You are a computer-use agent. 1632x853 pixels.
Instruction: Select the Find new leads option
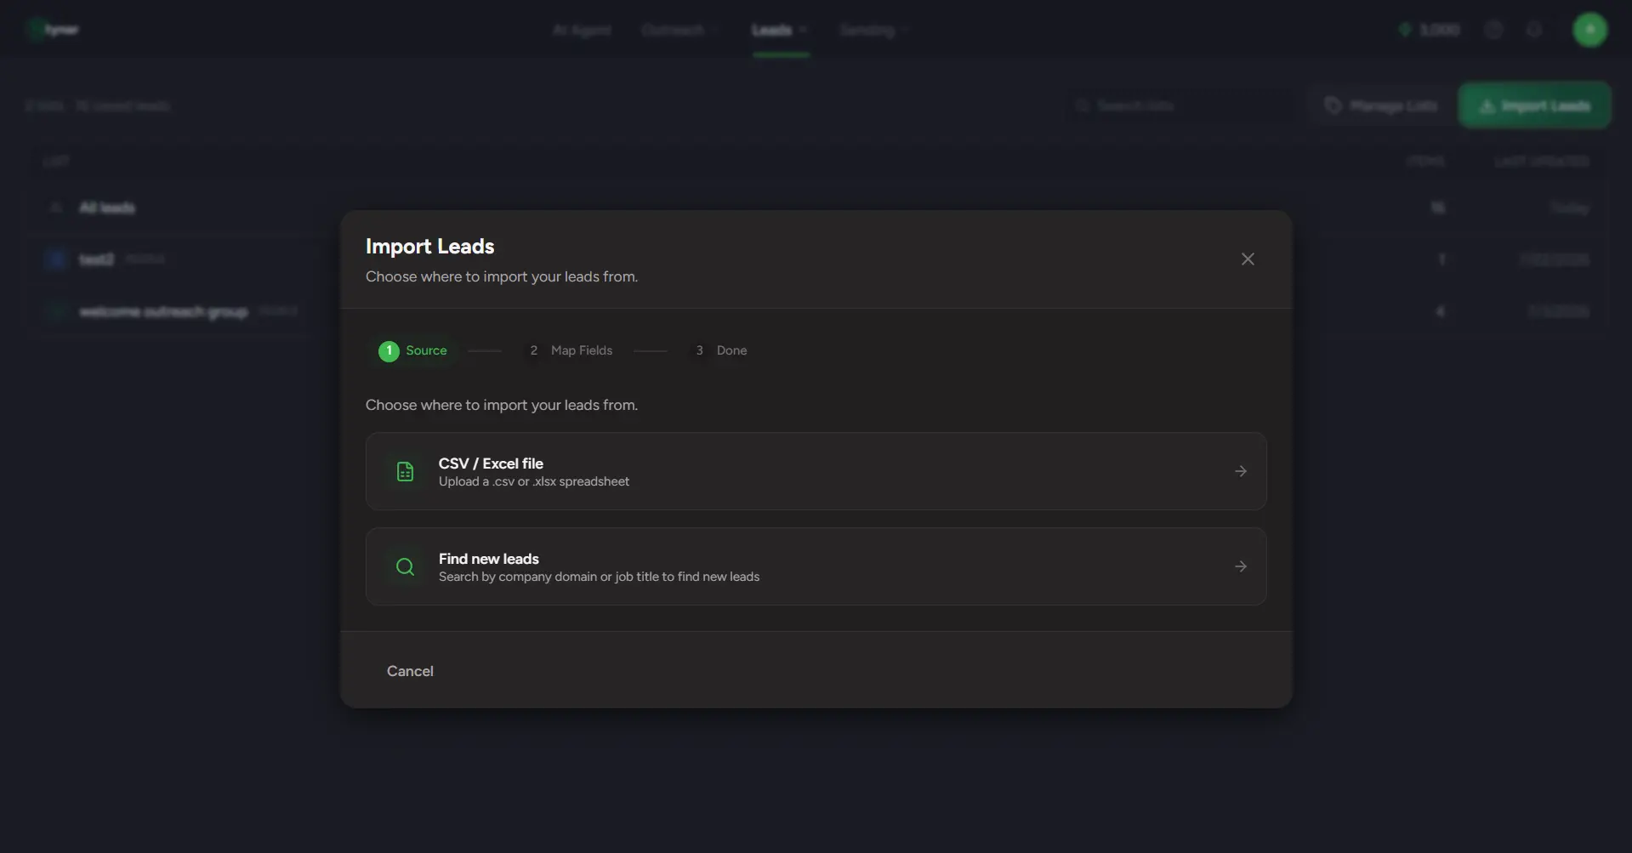click(x=816, y=566)
